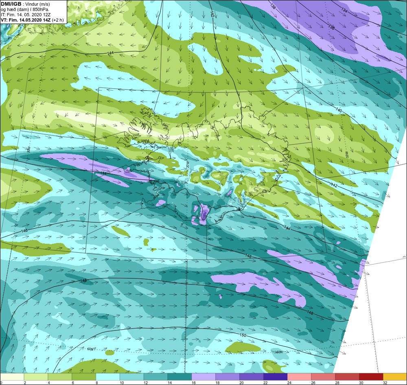
Task: Click the olive green 6–8 m/s legend swatch
Action: point(84,376)
